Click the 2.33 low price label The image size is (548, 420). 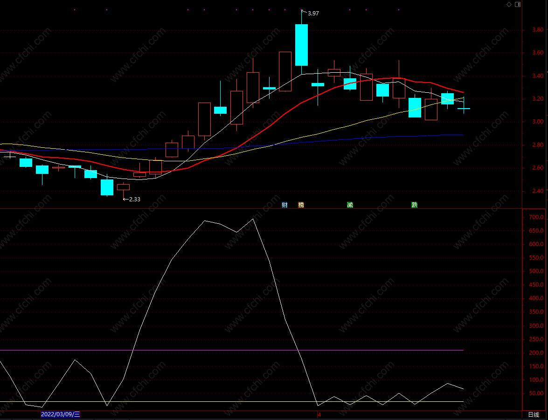(x=135, y=200)
